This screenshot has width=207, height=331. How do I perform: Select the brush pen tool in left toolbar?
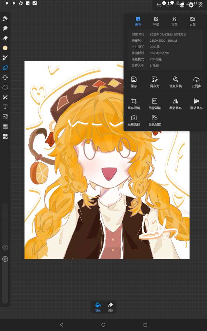5,18
